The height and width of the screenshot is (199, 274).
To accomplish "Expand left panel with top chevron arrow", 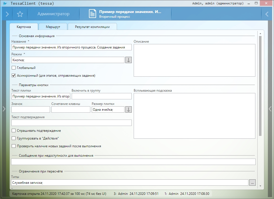I will point(7,14).
